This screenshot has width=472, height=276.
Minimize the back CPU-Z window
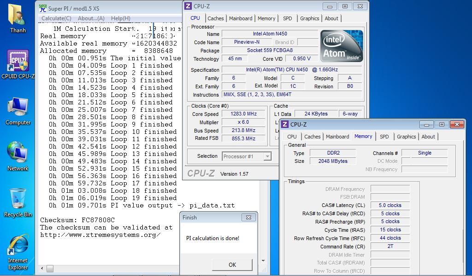click(x=330, y=6)
